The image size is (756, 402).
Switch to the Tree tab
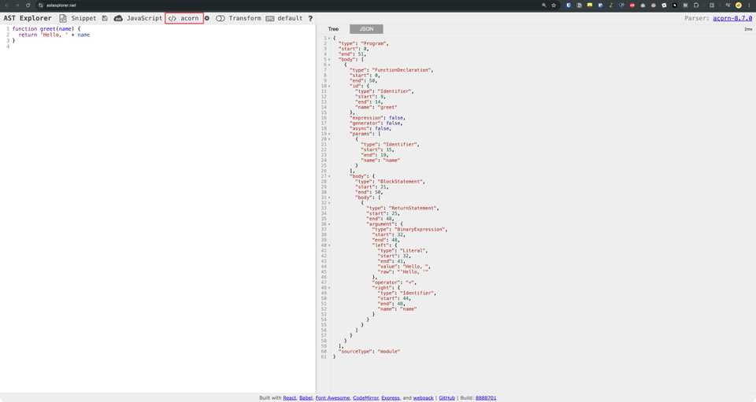click(x=333, y=29)
